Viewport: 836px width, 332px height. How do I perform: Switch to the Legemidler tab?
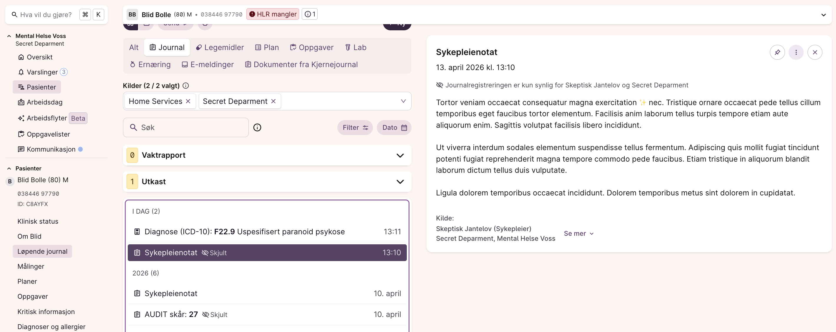(x=220, y=47)
